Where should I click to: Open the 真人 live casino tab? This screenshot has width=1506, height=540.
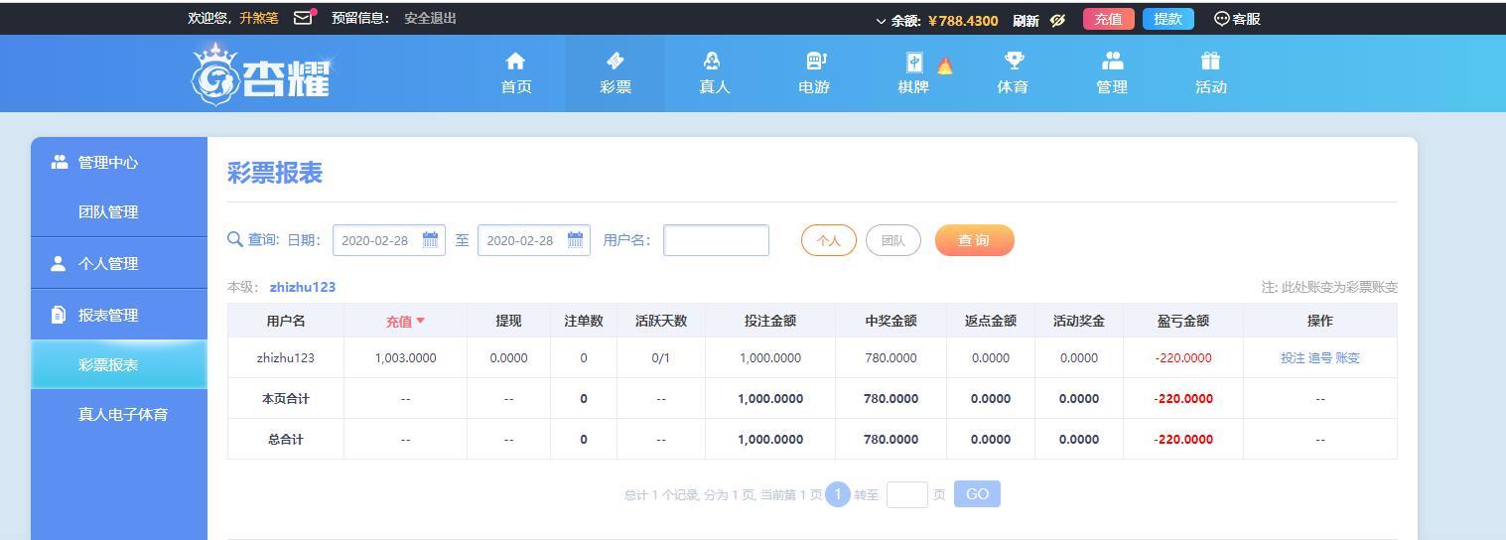(715, 73)
